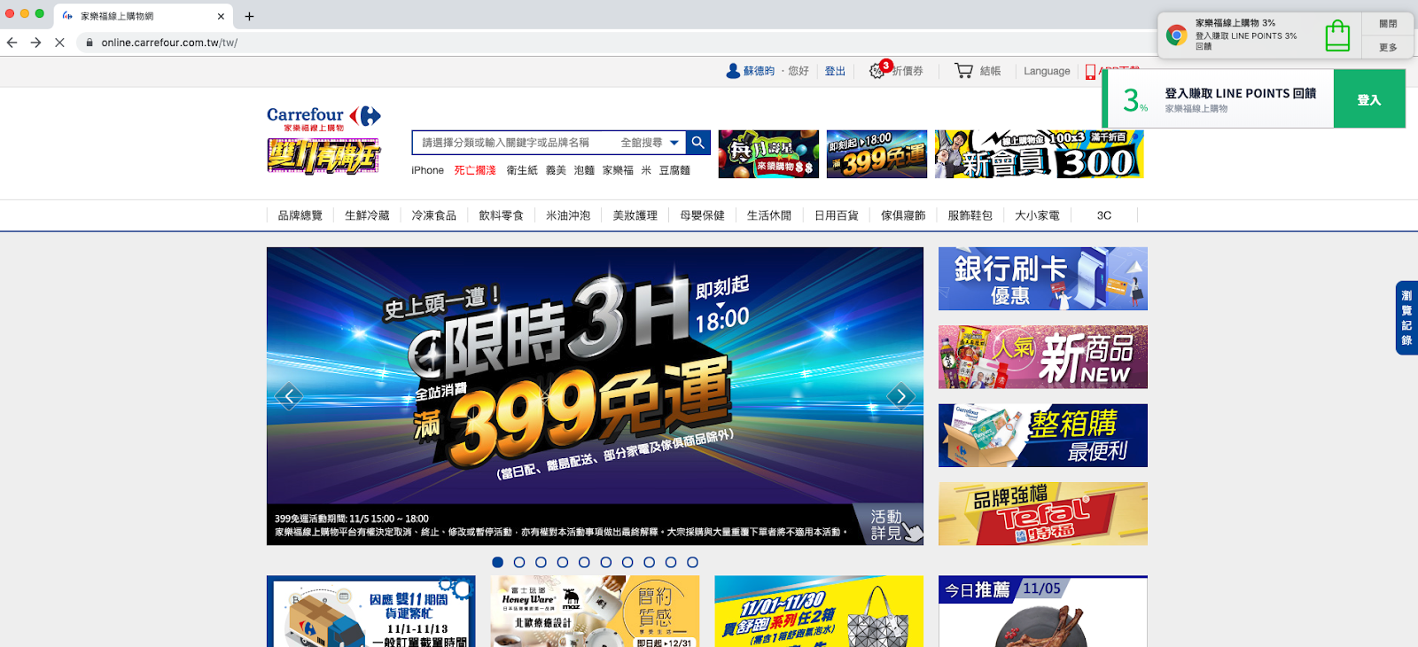
Task: Click the 登出 logout link
Action: click(x=835, y=71)
